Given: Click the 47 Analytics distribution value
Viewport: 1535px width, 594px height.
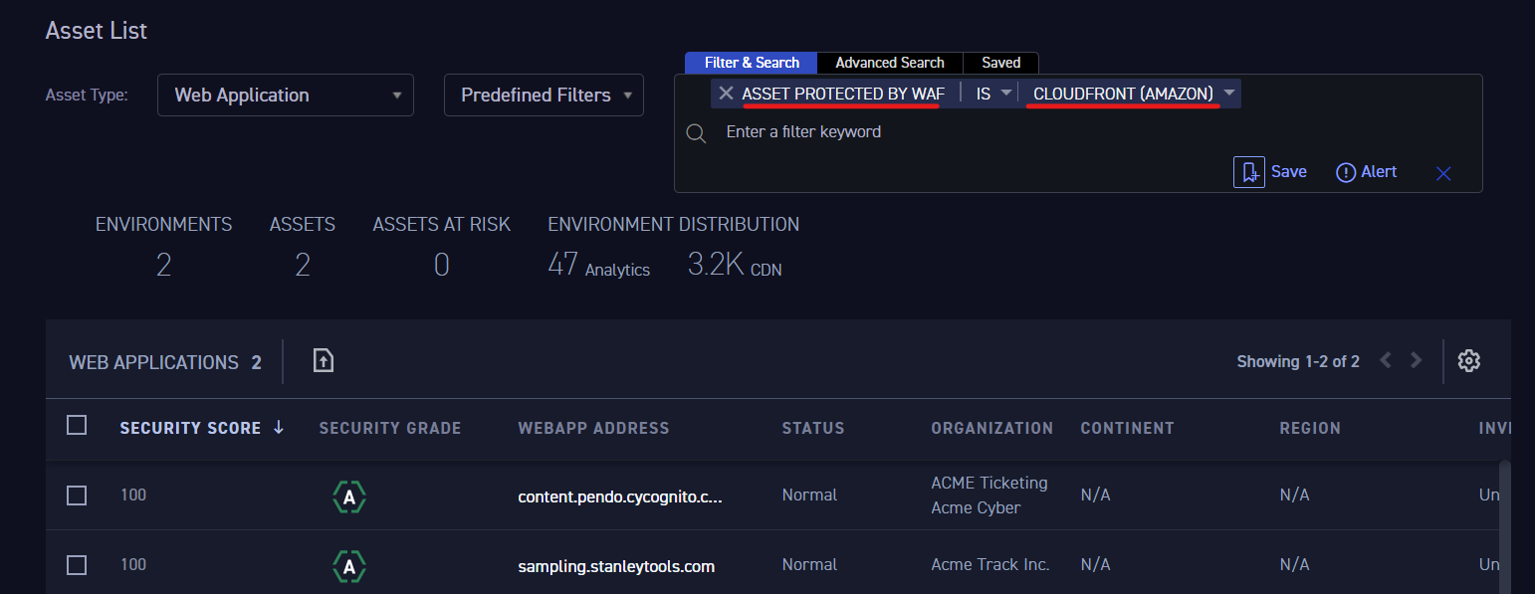Looking at the screenshot, I should [x=598, y=265].
